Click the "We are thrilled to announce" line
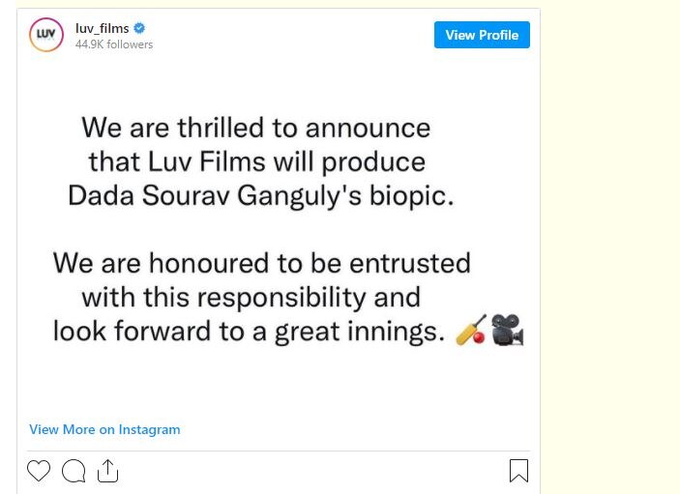680x494 pixels. tap(255, 128)
